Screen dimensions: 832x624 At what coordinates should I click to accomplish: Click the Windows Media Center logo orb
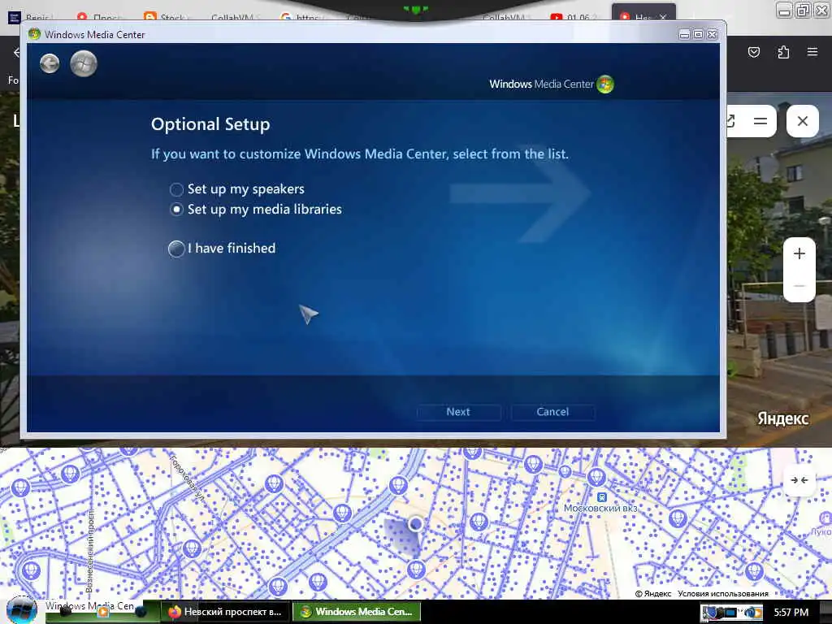(604, 84)
